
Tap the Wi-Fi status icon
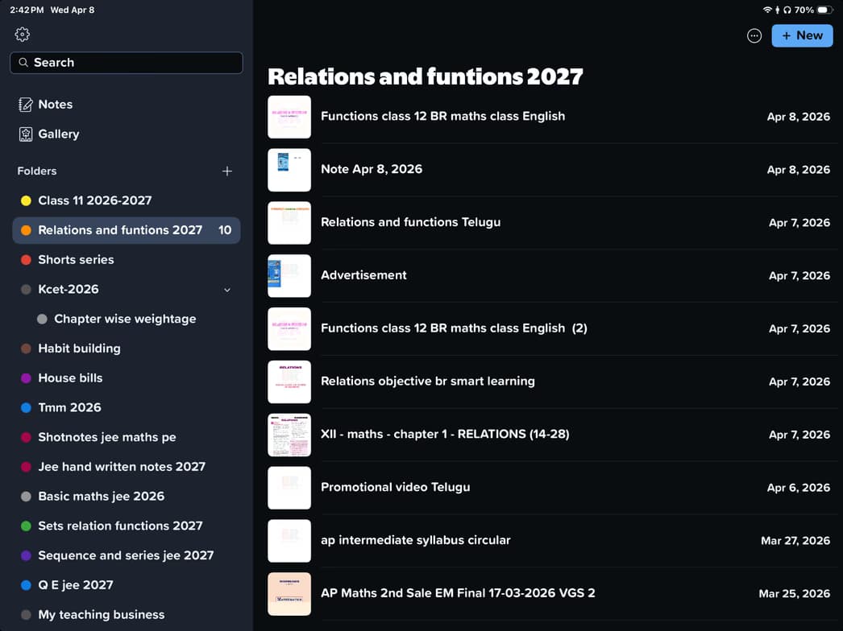(767, 10)
